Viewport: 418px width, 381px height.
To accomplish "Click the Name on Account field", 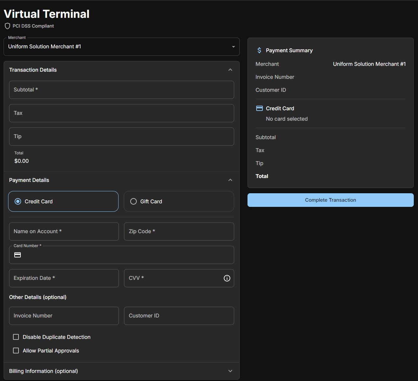I will tap(64, 232).
